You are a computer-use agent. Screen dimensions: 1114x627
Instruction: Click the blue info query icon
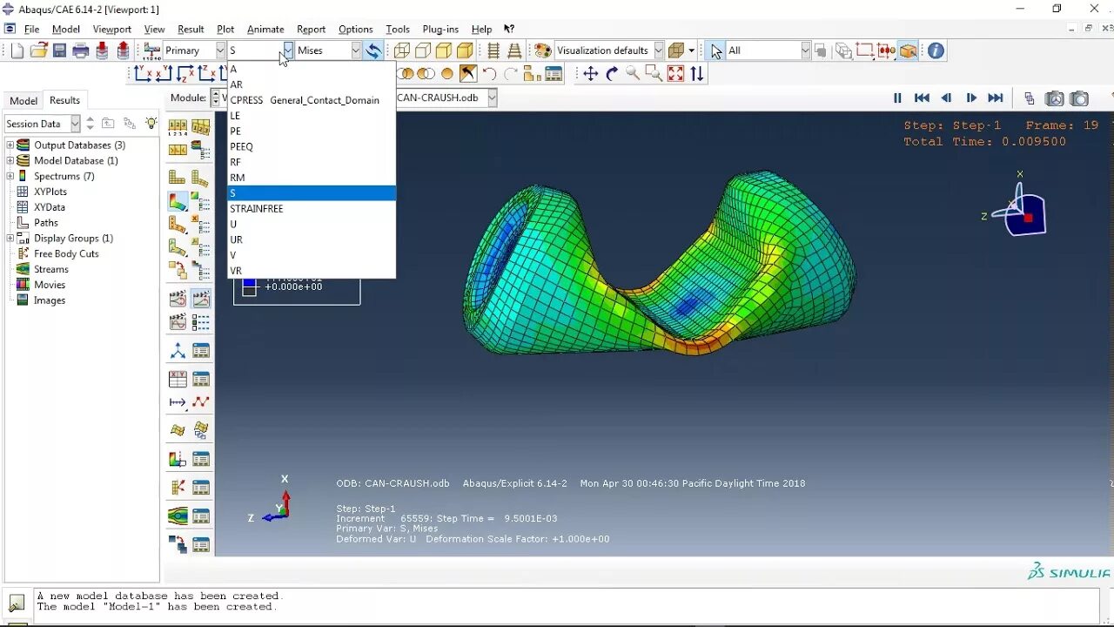pyautogui.click(x=936, y=51)
